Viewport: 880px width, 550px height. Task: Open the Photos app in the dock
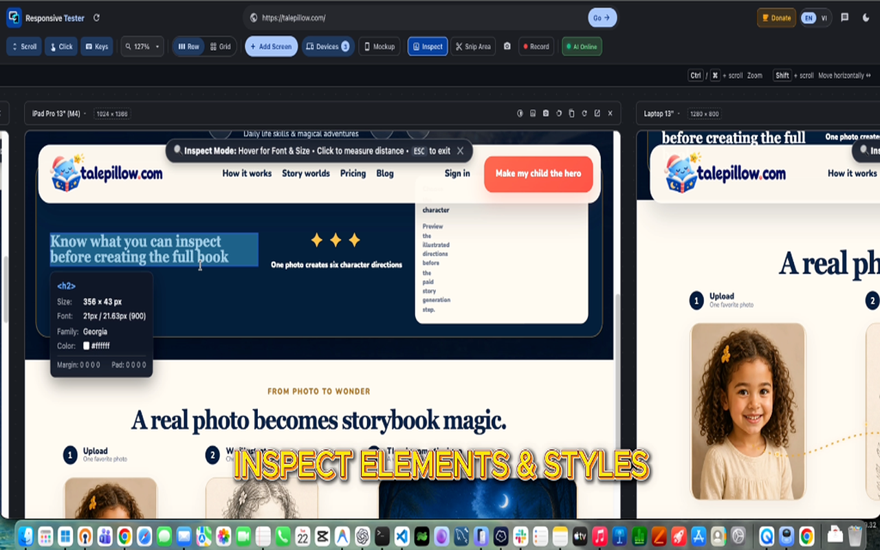click(x=223, y=536)
